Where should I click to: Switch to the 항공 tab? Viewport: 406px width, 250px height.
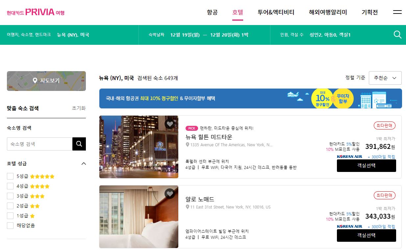click(x=212, y=13)
